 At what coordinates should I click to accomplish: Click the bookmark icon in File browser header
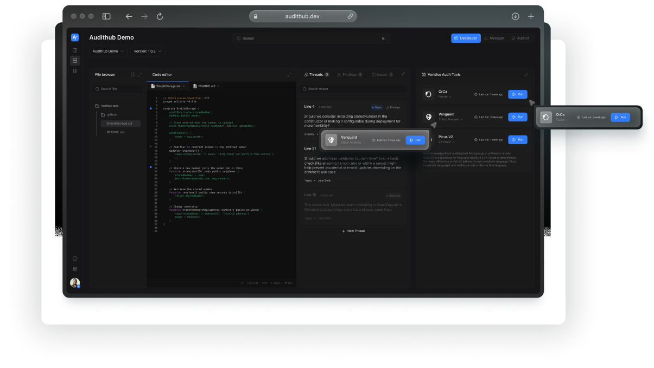coord(132,75)
